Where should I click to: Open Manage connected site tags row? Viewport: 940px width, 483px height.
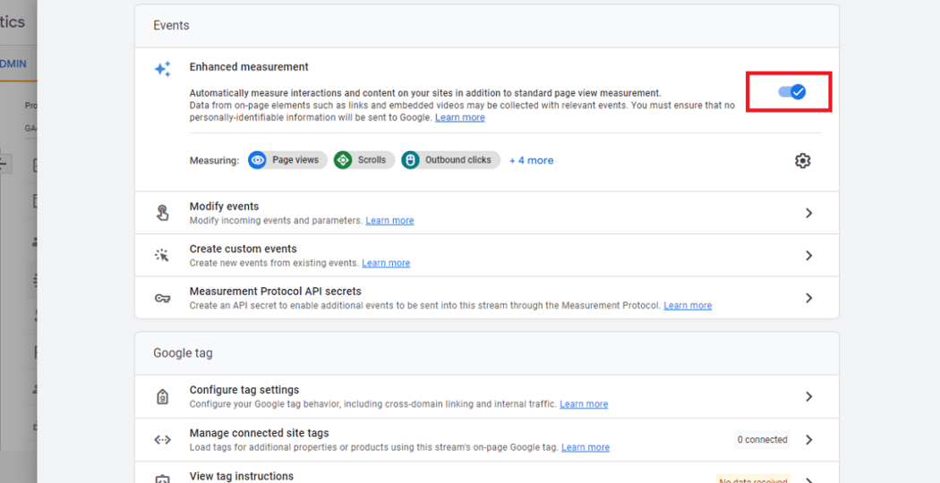click(x=487, y=440)
